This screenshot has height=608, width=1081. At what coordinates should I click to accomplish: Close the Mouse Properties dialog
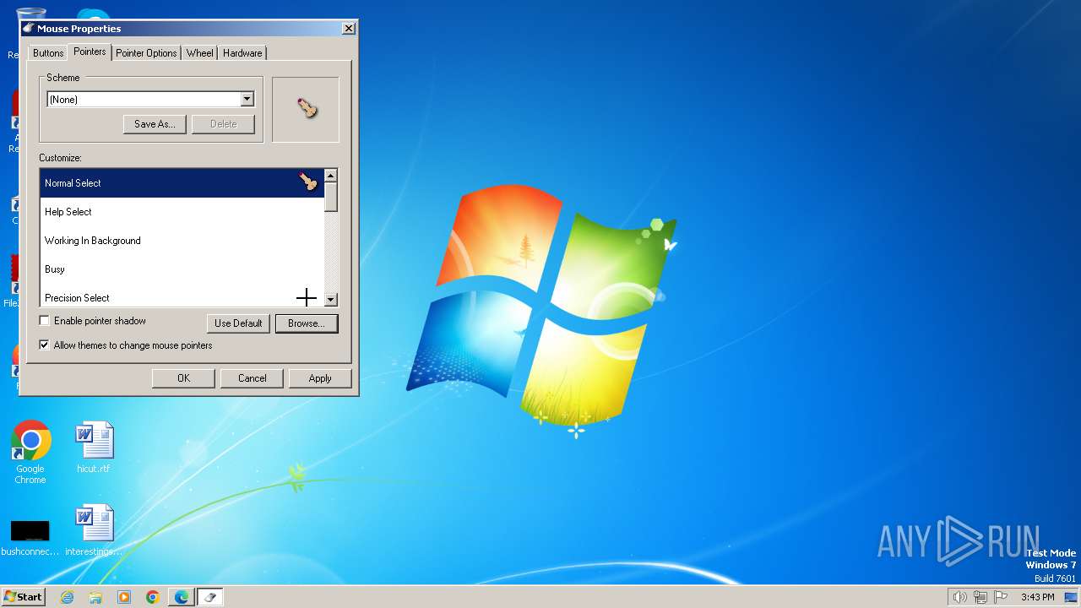[348, 29]
